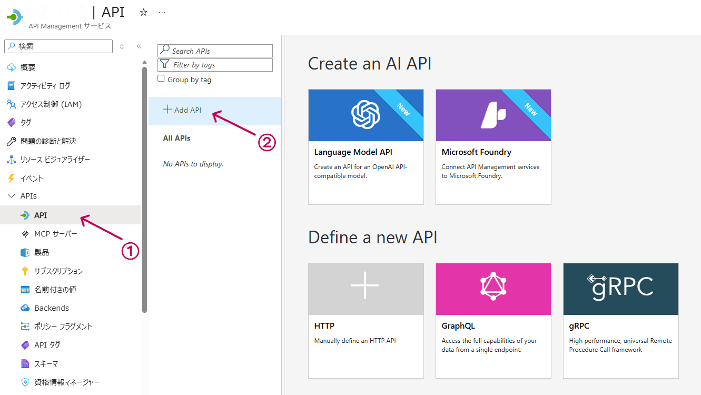Viewport: 701px width, 395px height.
Task: Open the ellipsis more-options menu in header
Action: coord(162,13)
